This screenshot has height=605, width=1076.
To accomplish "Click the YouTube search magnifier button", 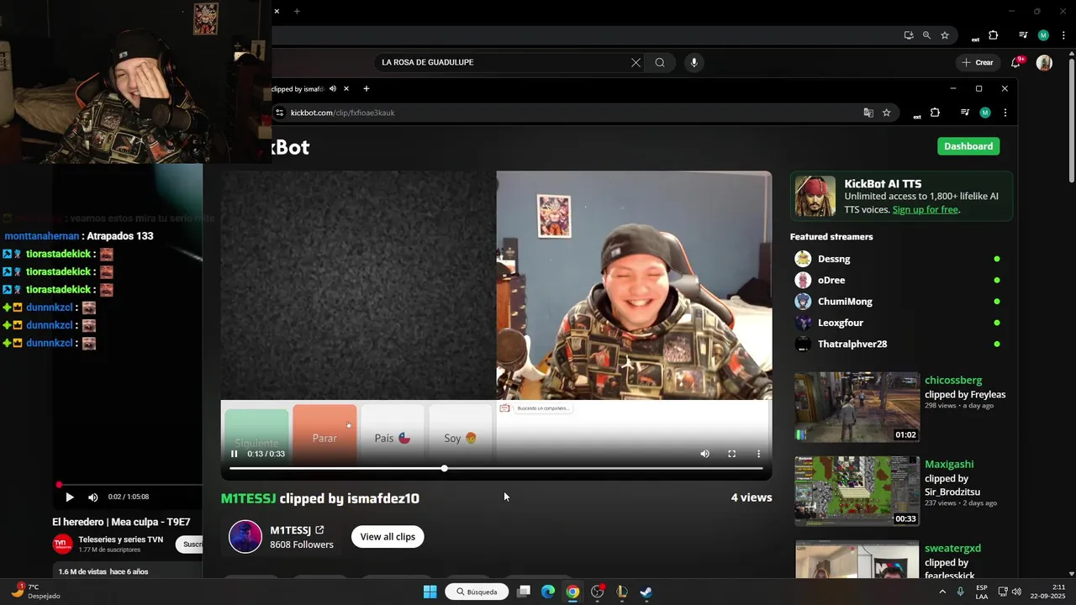I will (660, 62).
